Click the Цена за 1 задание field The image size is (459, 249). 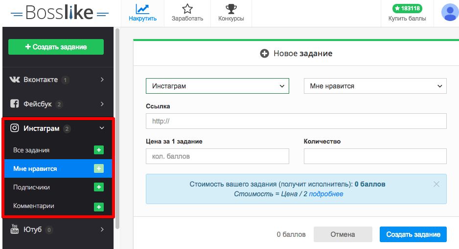(217, 156)
